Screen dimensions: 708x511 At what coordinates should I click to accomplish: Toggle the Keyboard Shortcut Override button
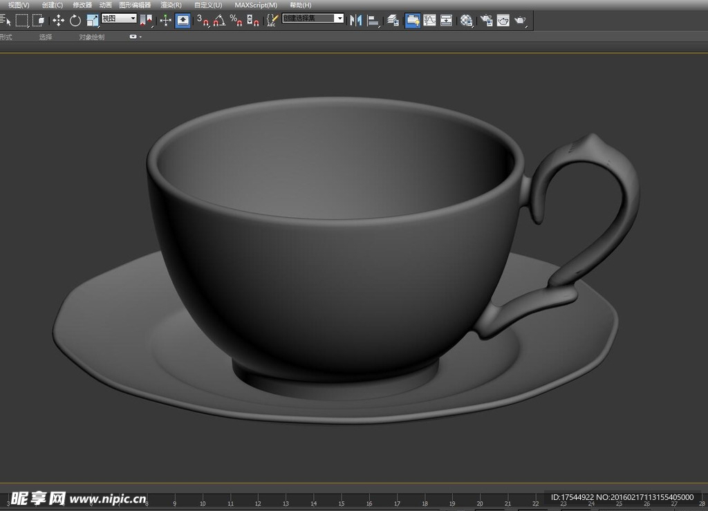(183, 20)
